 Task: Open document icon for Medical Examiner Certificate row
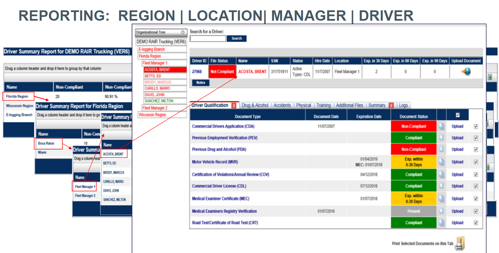pos(441,199)
